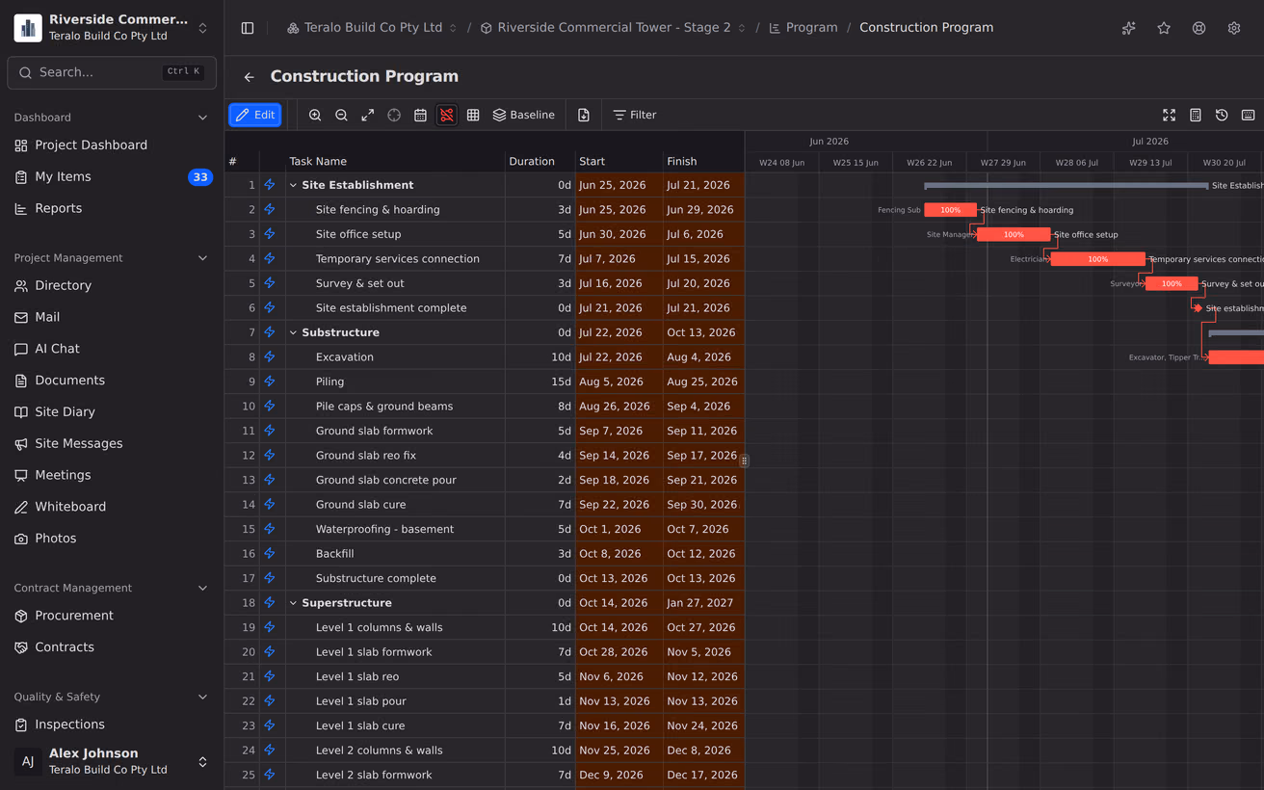The image size is (1264, 790).
Task: Open the calculator icon at toolbar right
Action: click(1196, 116)
